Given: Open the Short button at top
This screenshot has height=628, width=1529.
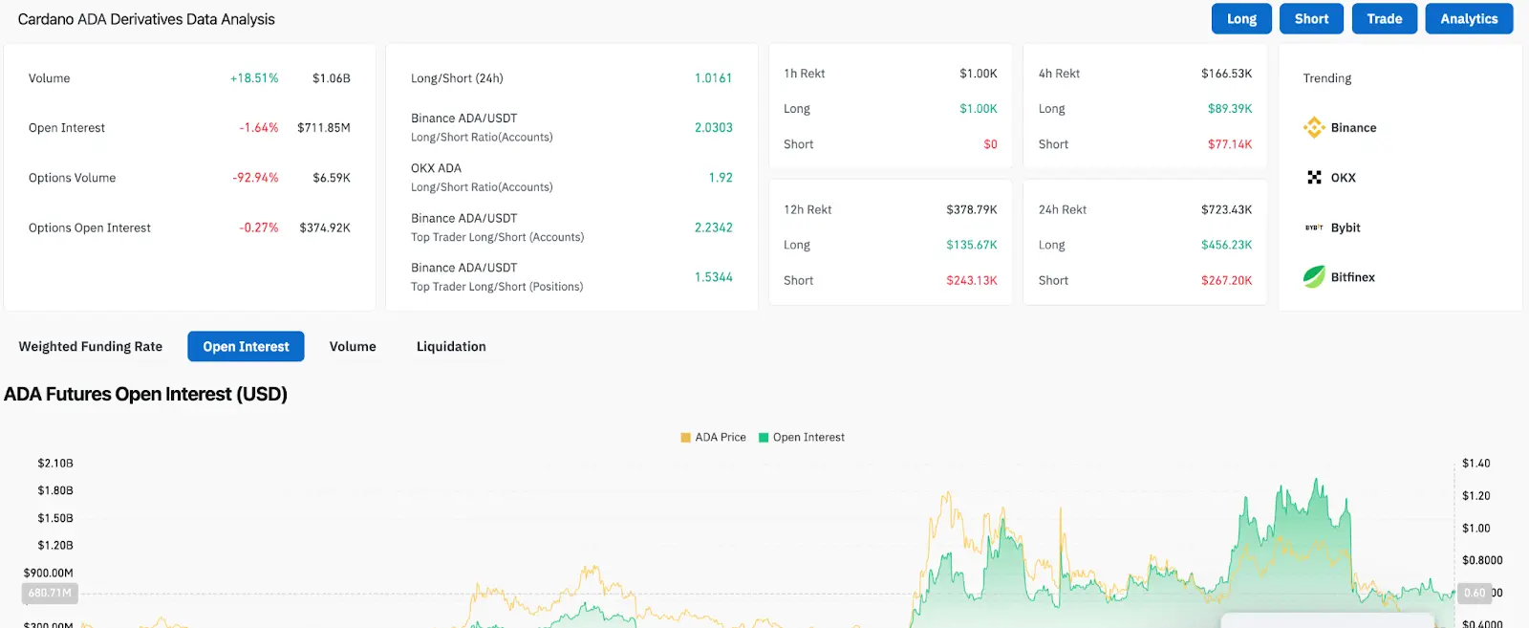Looking at the screenshot, I should (1311, 19).
